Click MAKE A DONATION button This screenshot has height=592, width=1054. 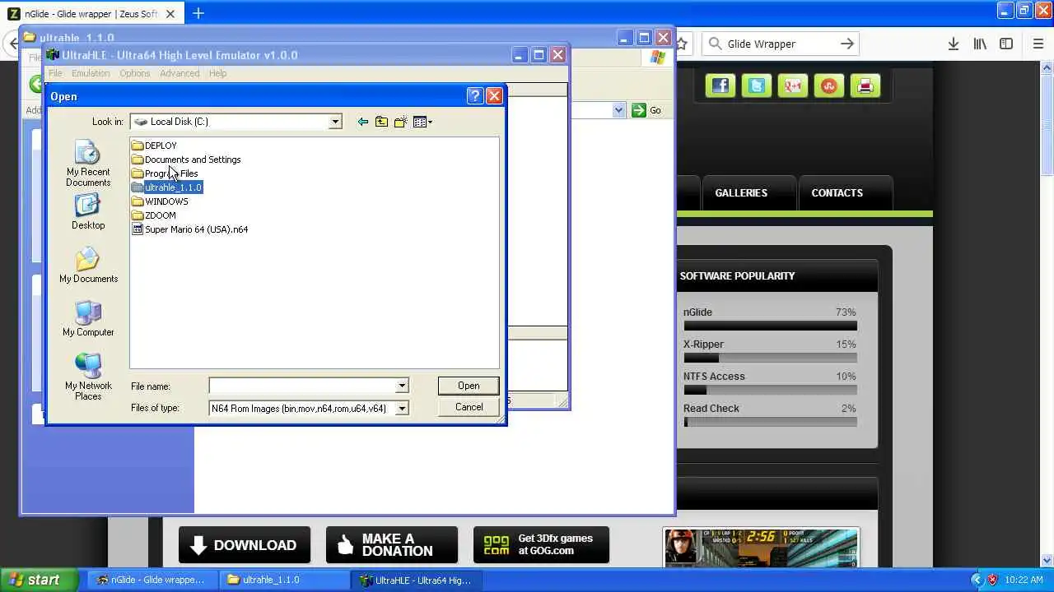(x=392, y=545)
